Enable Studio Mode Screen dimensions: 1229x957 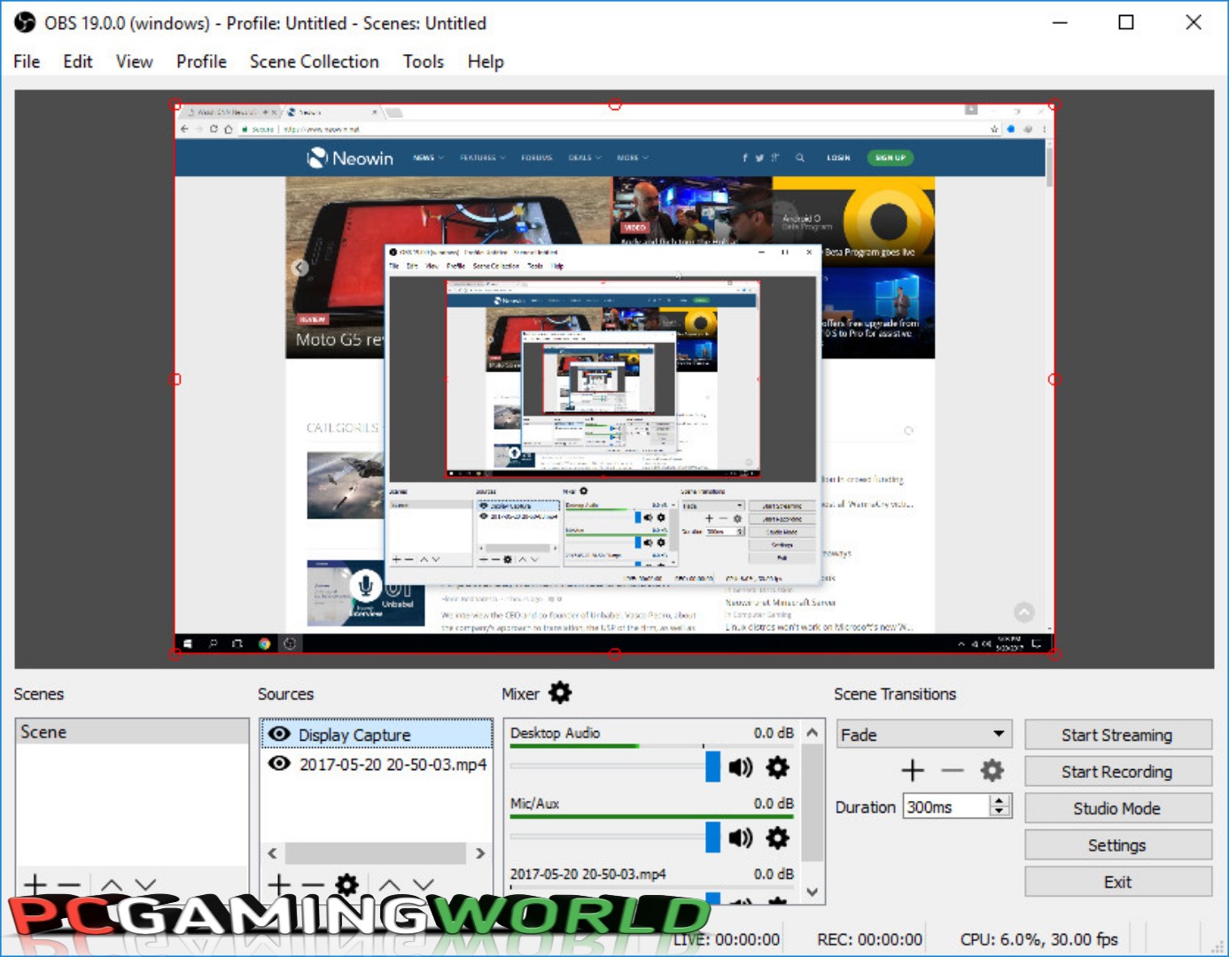point(1117,808)
